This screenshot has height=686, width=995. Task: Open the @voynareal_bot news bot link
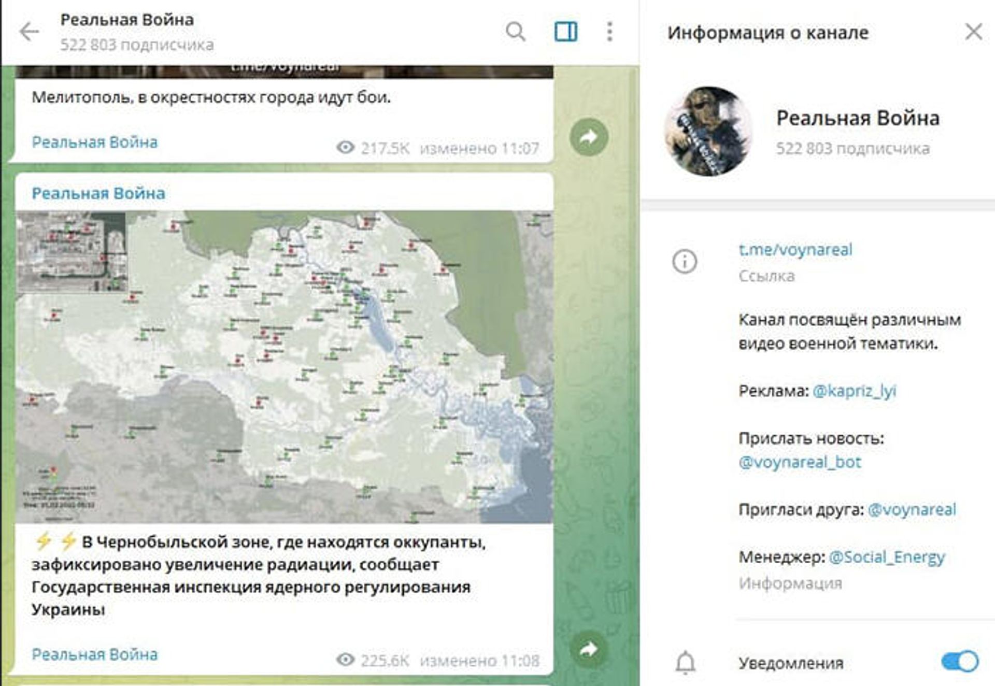(x=800, y=462)
